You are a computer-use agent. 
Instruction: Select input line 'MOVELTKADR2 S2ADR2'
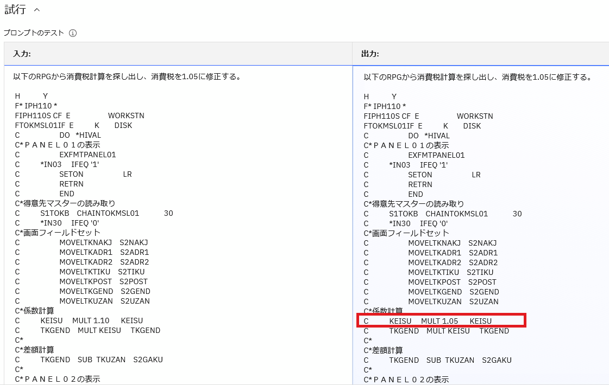click(x=82, y=262)
